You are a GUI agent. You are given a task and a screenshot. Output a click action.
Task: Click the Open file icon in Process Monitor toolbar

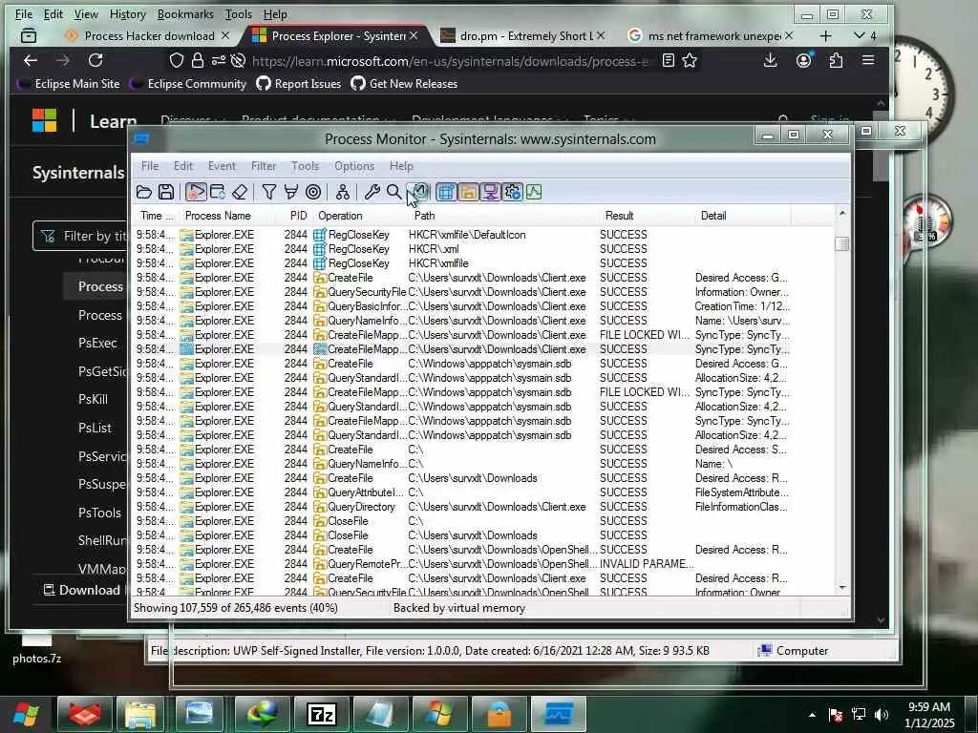[x=144, y=192]
